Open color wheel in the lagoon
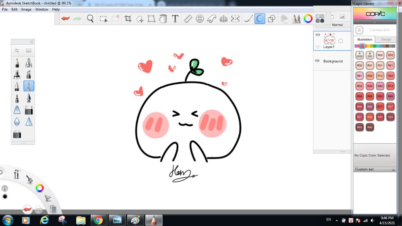Screen dimensions: 402x226 point(40,188)
